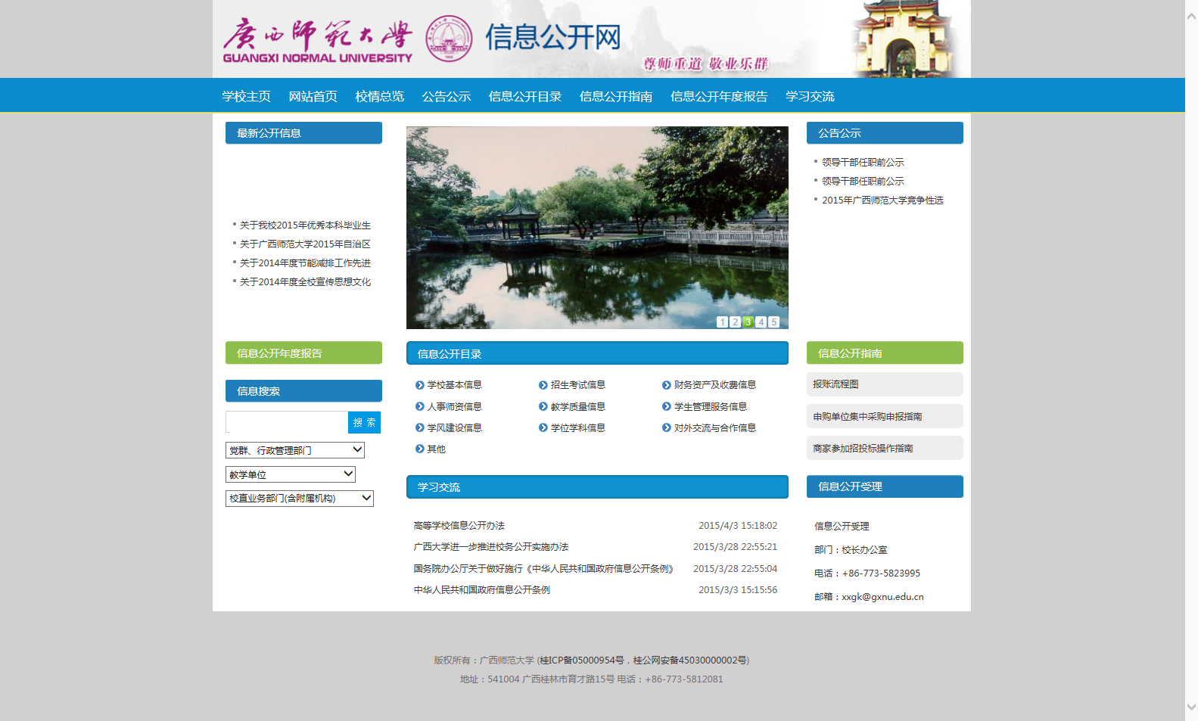Open 关于2014年度节能减排工作先进 news item
The image size is (1198, 721).
pyautogui.click(x=305, y=263)
